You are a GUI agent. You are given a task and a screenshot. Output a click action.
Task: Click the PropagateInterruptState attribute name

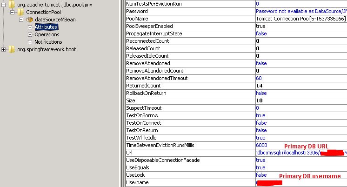click(x=154, y=33)
